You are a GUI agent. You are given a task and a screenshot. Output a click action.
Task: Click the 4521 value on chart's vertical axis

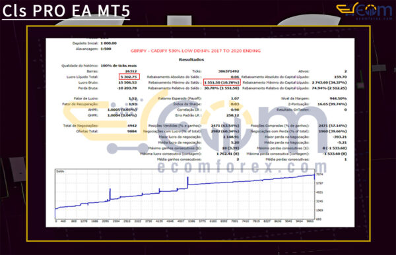click(319, 192)
